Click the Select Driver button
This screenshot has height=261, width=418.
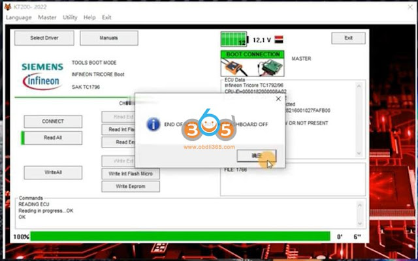(44, 38)
